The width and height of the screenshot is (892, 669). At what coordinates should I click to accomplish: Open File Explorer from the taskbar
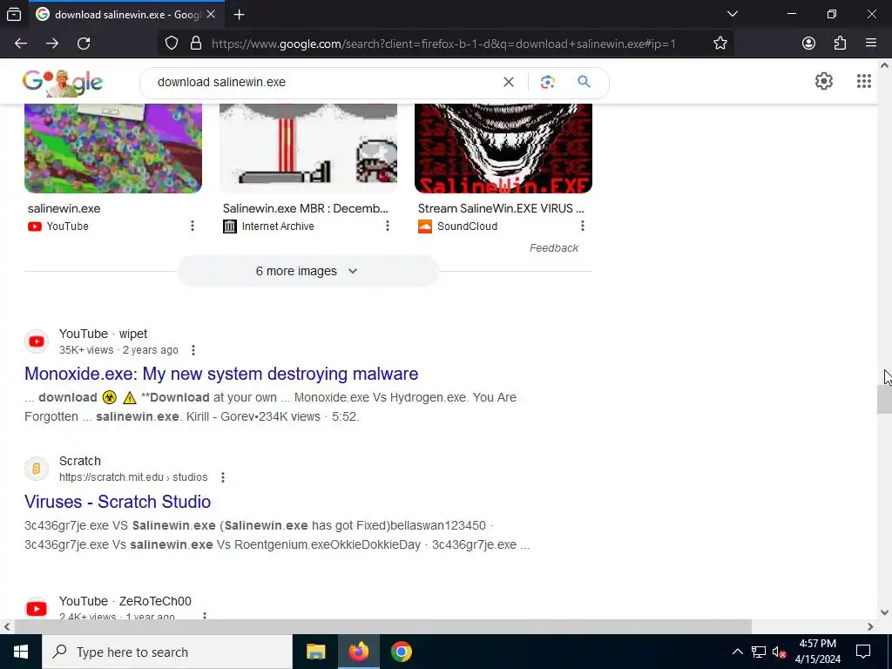pyautogui.click(x=315, y=652)
